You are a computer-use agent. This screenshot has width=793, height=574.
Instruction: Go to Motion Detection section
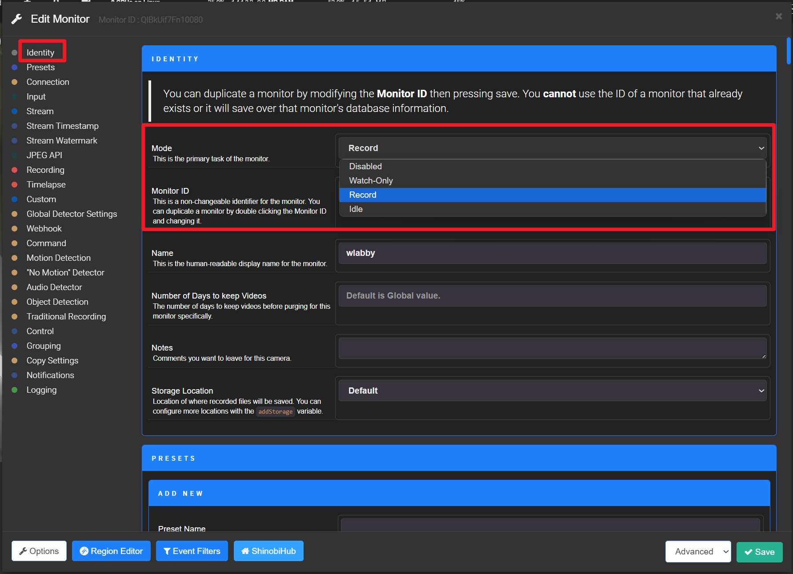pos(58,258)
